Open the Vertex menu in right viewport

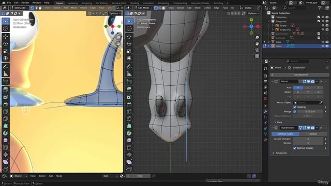(x=207, y=8)
